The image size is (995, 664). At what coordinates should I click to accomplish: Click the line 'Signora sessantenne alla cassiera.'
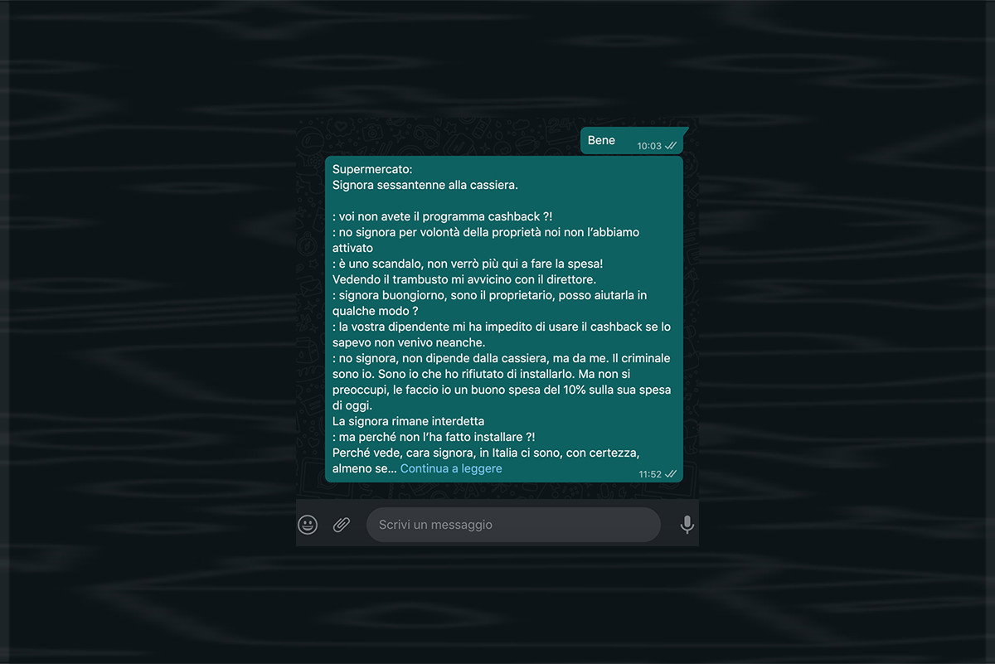point(425,185)
